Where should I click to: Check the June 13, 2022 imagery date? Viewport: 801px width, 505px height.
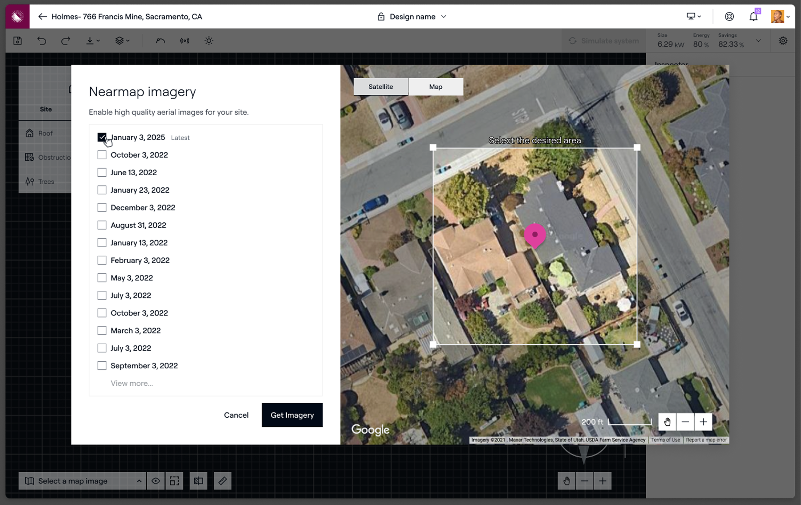pyautogui.click(x=102, y=172)
